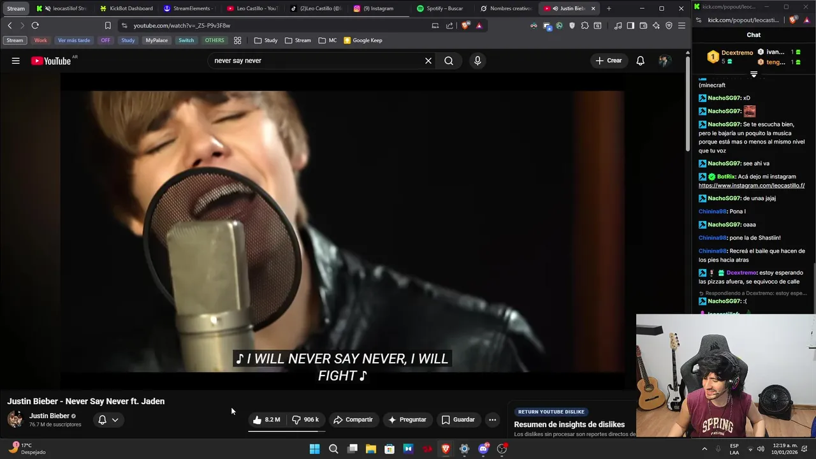Expand the subscription notification chevron

click(x=115, y=419)
